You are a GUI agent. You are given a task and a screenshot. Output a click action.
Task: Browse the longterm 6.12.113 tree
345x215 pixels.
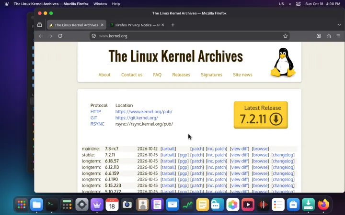tap(260, 167)
